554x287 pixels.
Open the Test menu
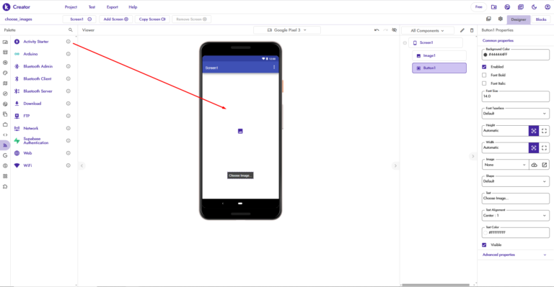click(x=92, y=7)
